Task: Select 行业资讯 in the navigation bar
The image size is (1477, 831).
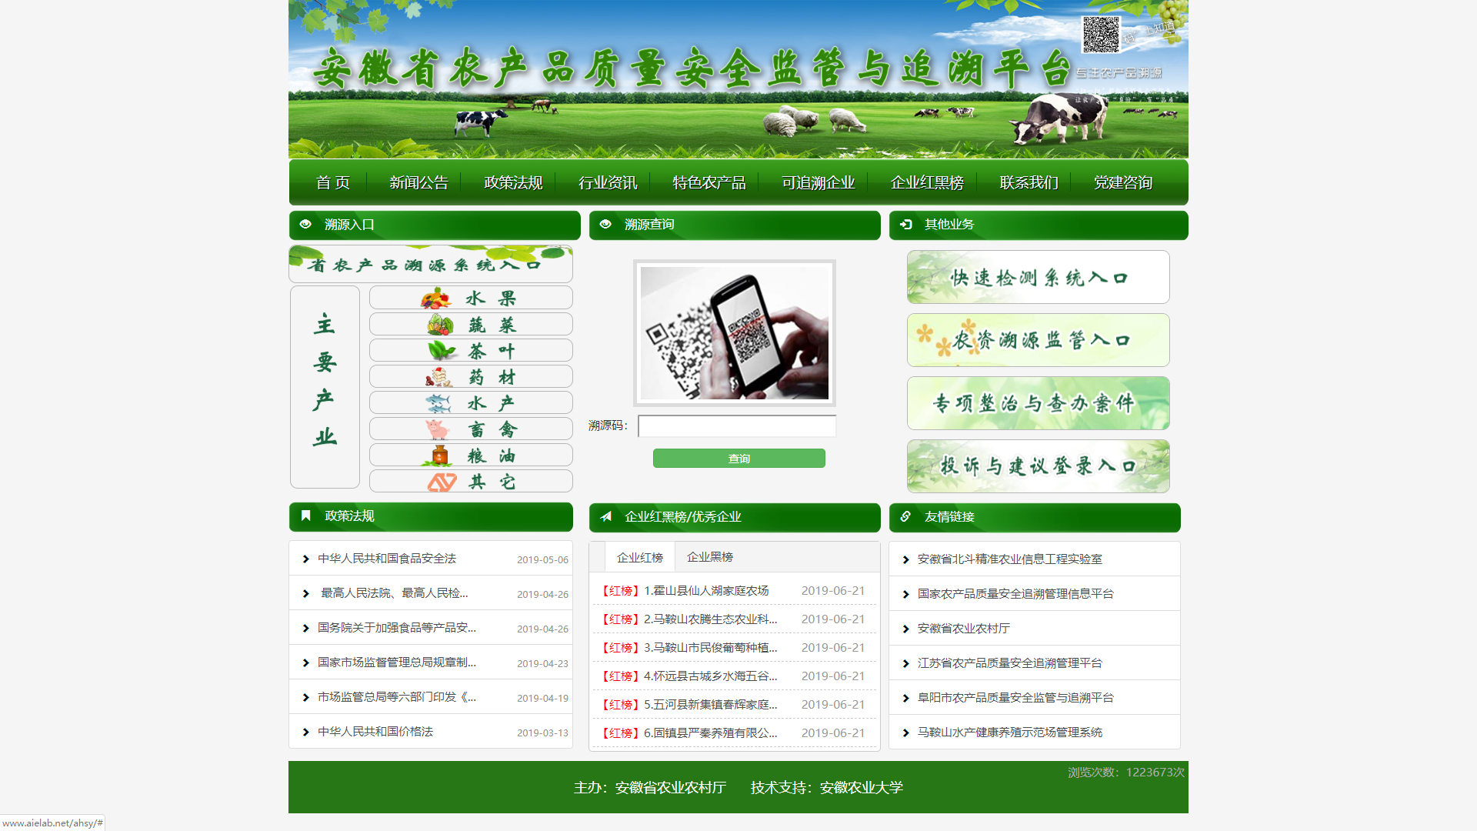Action: click(608, 182)
